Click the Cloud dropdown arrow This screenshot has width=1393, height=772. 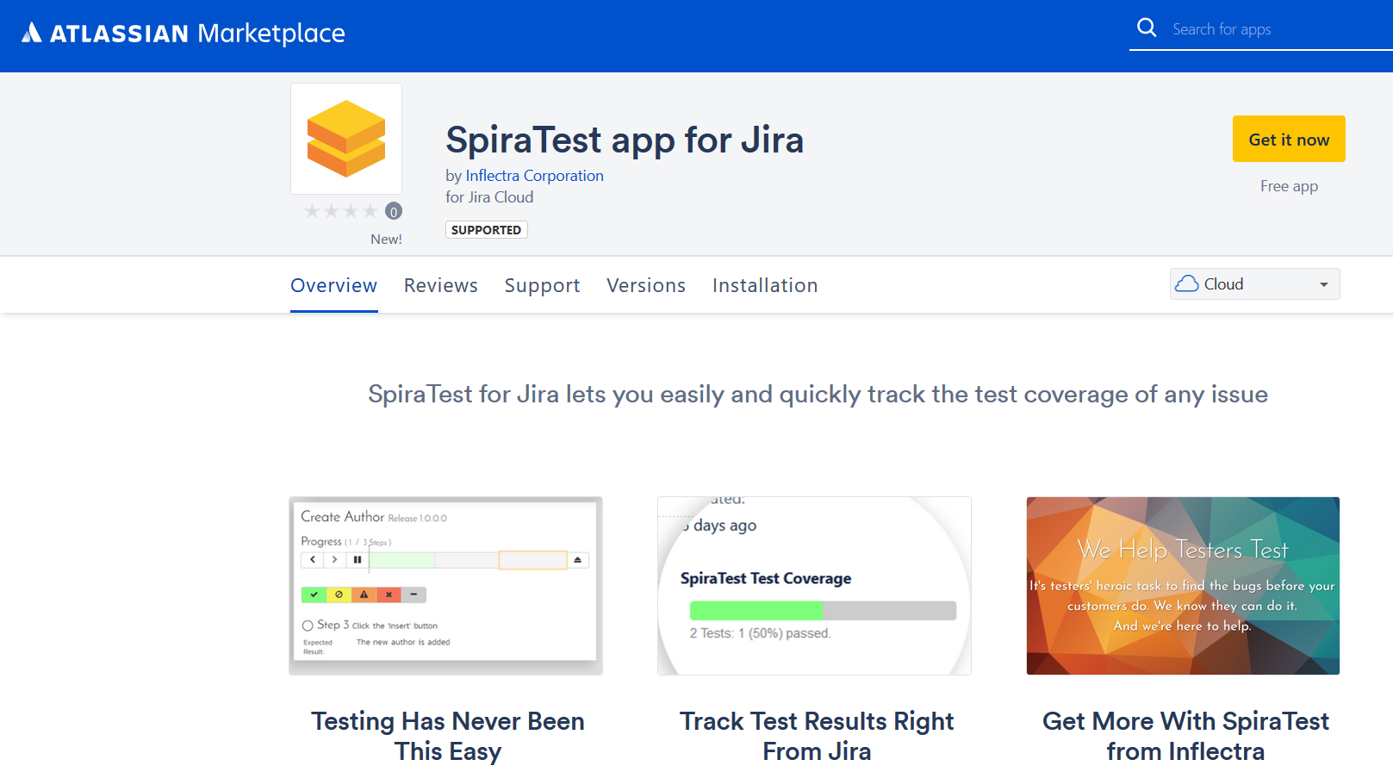[x=1323, y=284]
